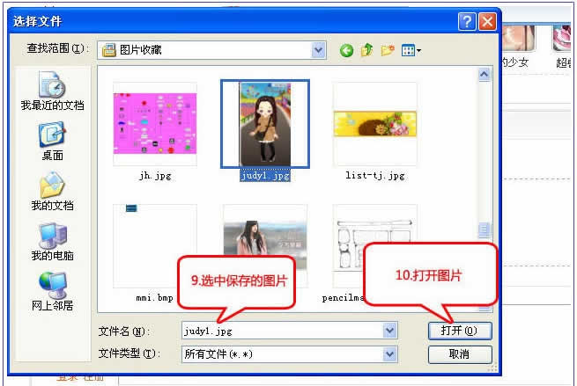Select the judy1.jpg thumbnail
The image size is (577, 386).
pos(265,124)
